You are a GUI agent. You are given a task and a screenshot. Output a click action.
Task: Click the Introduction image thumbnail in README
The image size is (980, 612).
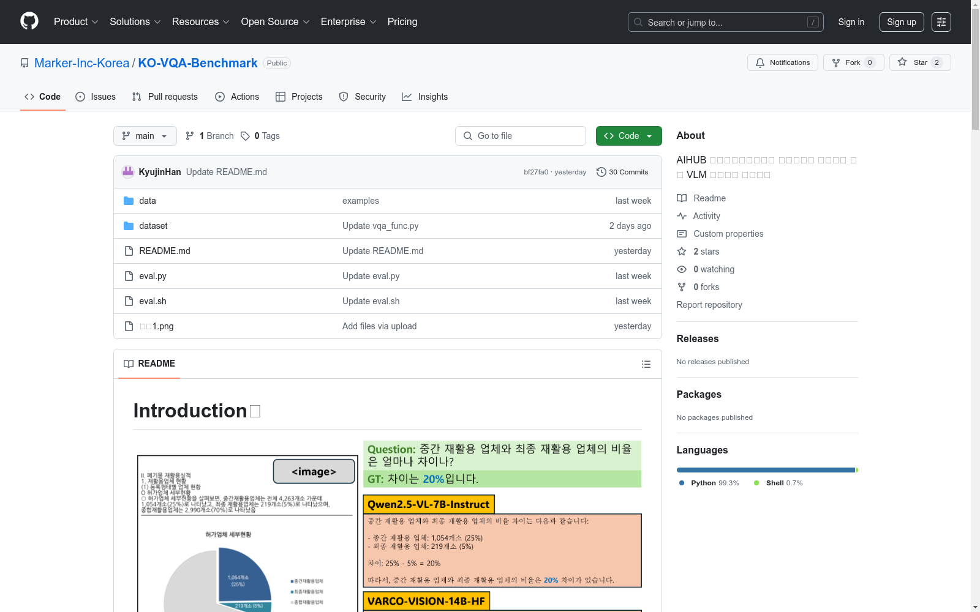coord(387,526)
